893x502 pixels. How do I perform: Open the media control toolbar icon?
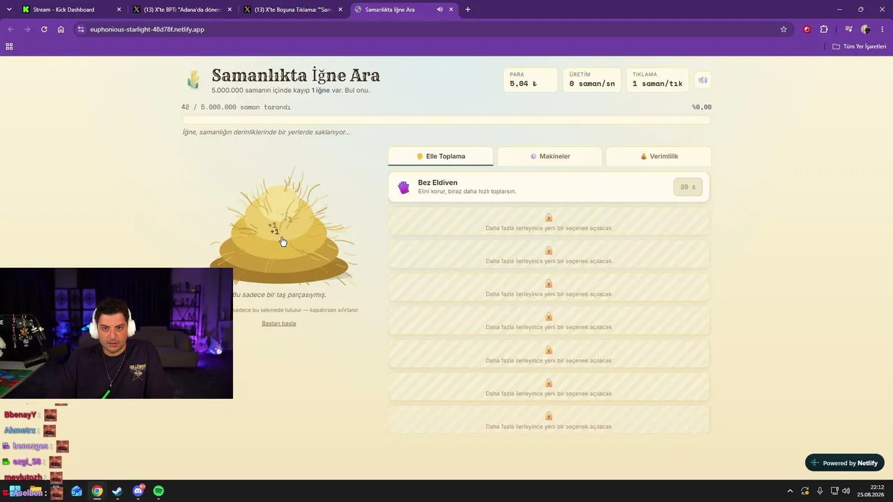point(848,29)
